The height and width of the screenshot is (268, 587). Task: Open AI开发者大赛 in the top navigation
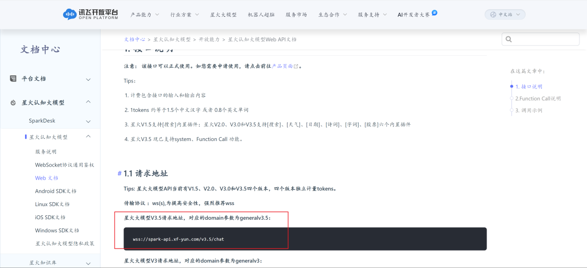point(414,15)
